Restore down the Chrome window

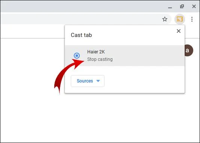point(182,6)
